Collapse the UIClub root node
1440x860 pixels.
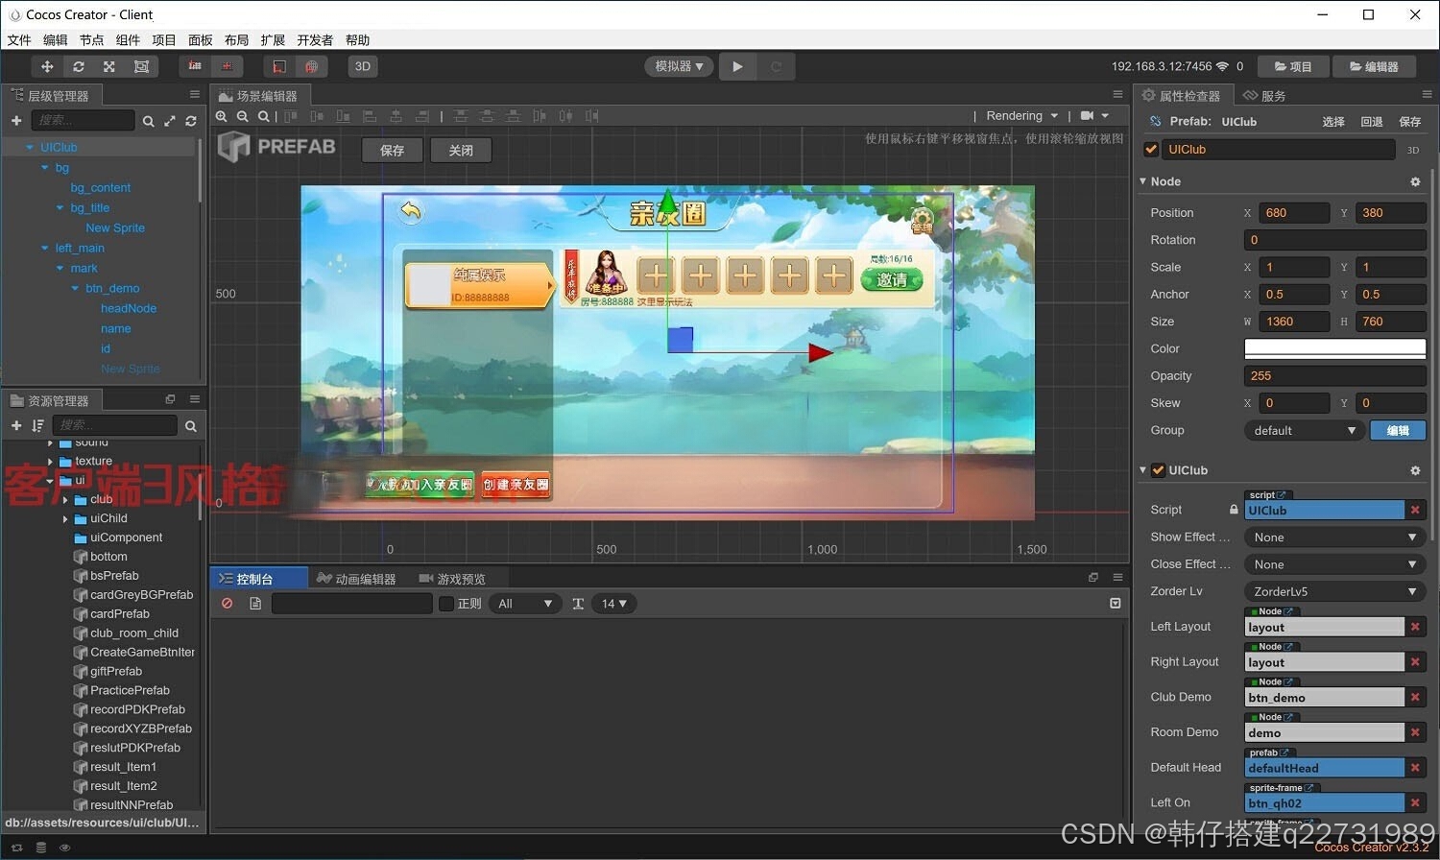(31, 147)
